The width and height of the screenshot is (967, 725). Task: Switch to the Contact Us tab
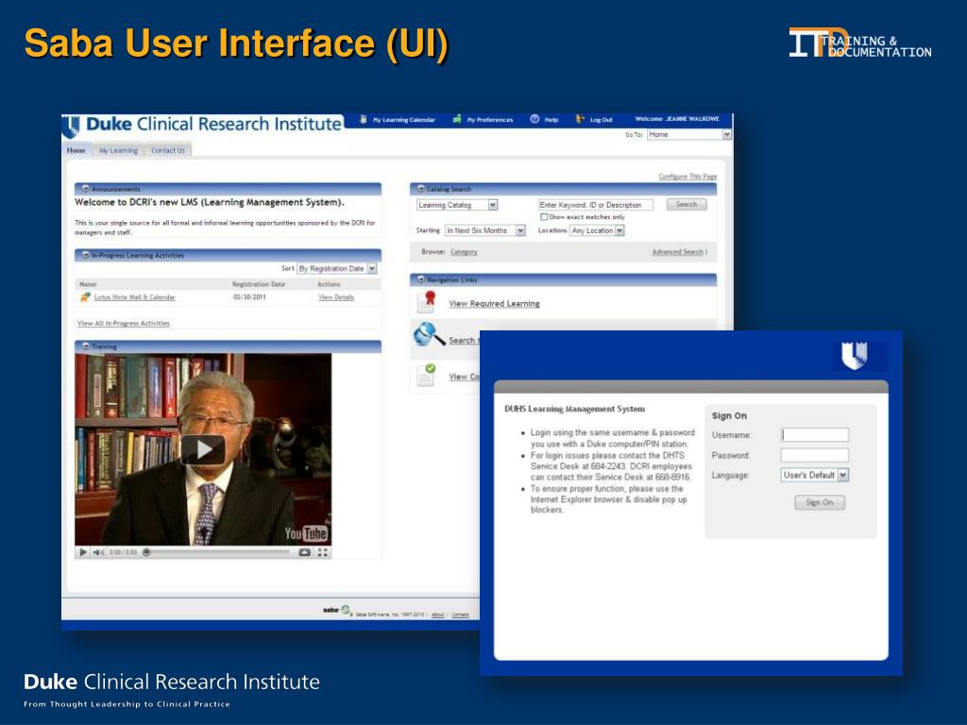coord(168,150)
